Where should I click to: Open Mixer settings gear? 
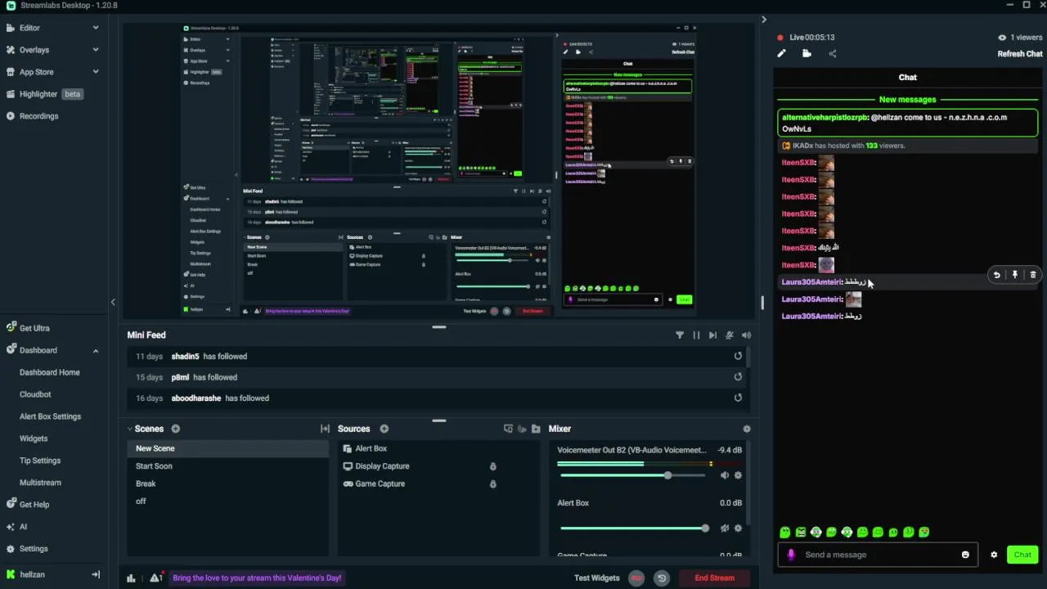[x=746, y=429]
